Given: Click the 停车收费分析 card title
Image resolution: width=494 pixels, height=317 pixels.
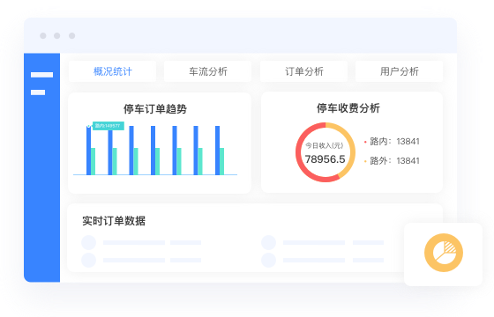Looking at the screenshot, I should 348,108.
